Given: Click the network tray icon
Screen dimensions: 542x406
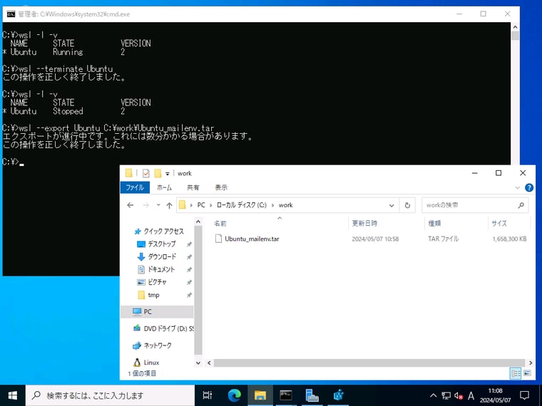Looking at the screenshot, I should pos(446,395).
